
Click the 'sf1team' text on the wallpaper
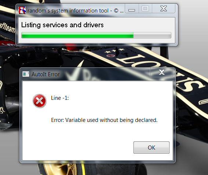tap(7, 28)
